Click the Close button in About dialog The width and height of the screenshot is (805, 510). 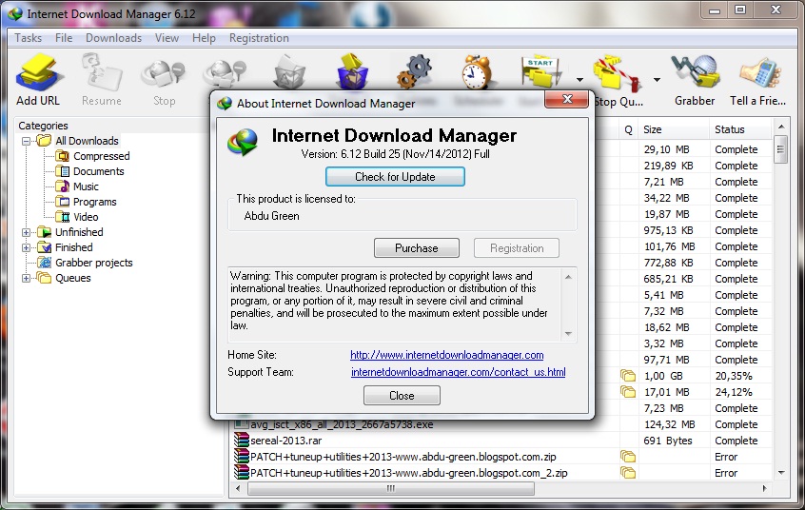tap(402, 396)
